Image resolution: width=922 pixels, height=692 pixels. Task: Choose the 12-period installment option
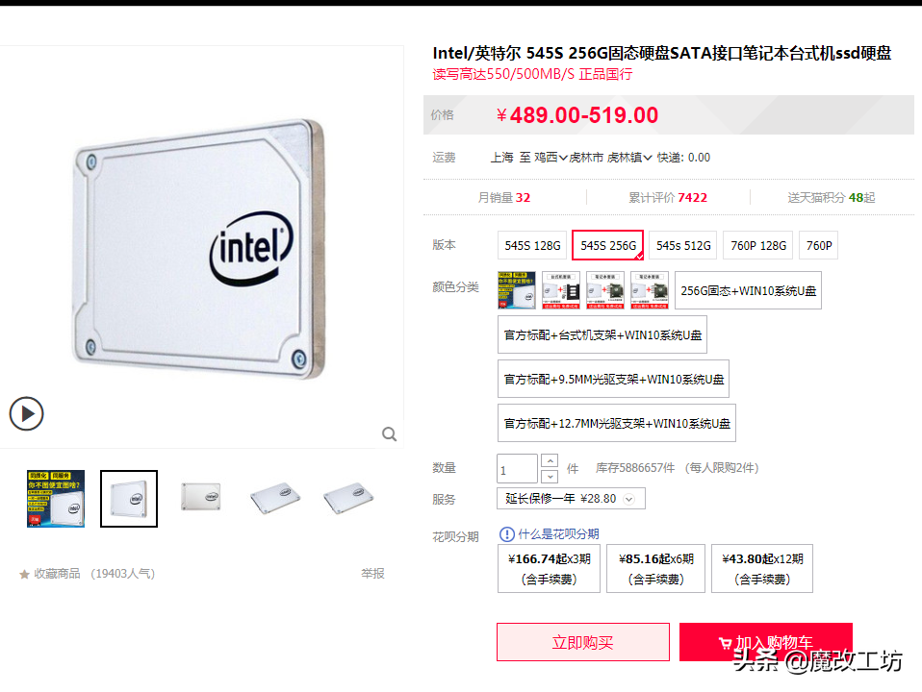(x=762, y=569)
